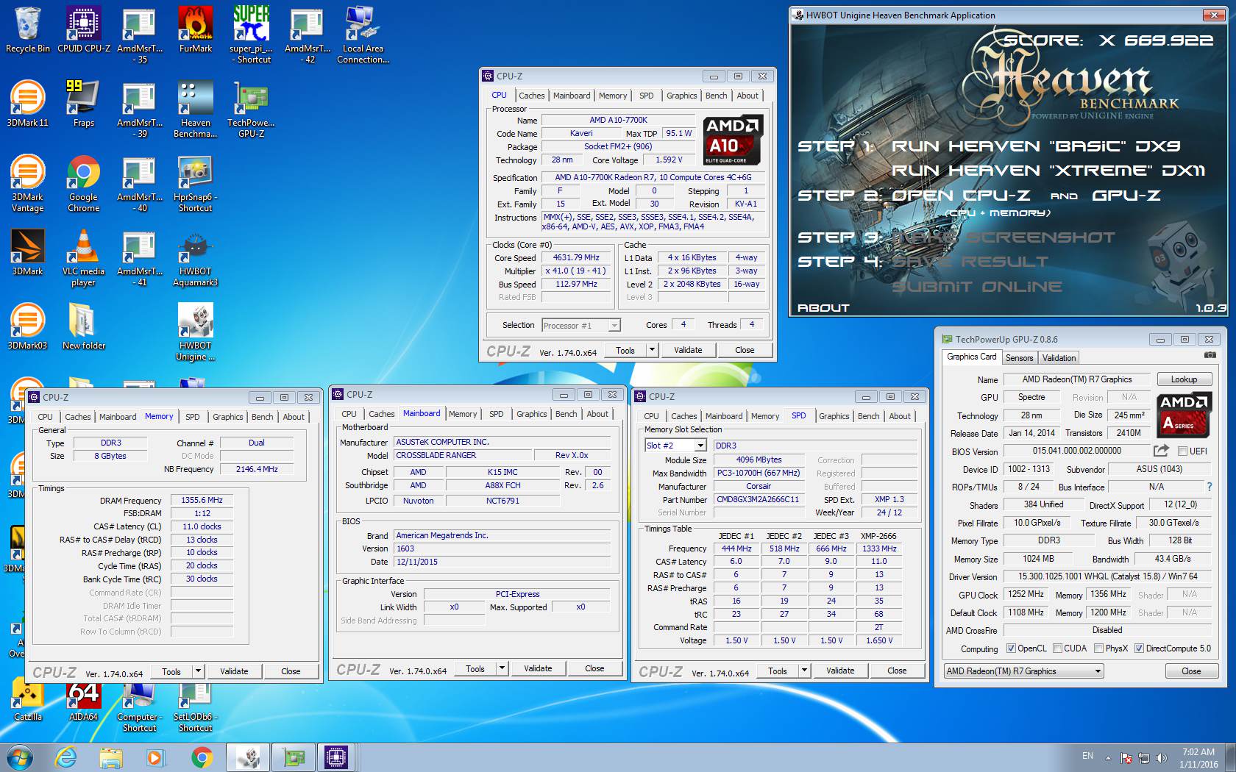Open CPUID CPU-Z desktop shortcut
Screen dimensions: 1236x772
click(84, 30)
